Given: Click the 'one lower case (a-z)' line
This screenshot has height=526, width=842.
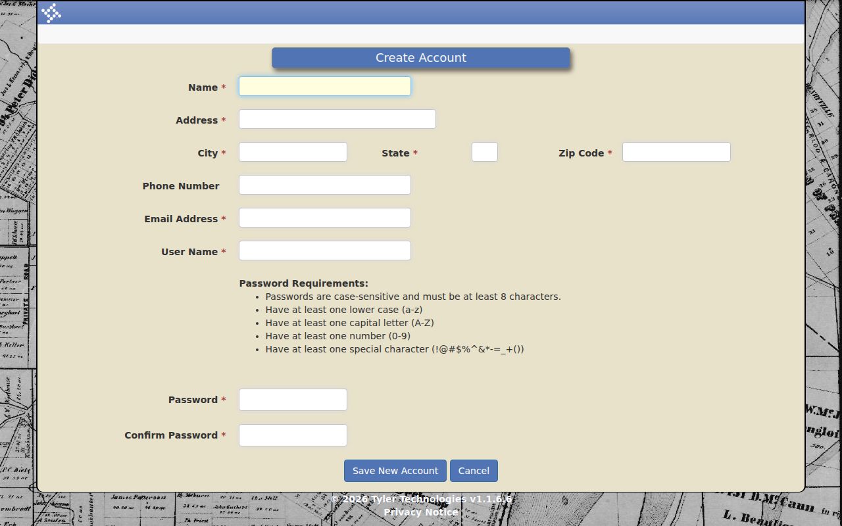Looking at the screenshot, I should (344, 310).
